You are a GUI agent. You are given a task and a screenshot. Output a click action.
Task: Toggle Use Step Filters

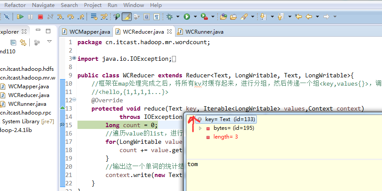coord(104,17)
